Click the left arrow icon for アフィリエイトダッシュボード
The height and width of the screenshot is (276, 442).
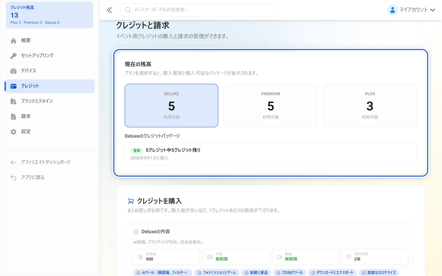[13, 163]
